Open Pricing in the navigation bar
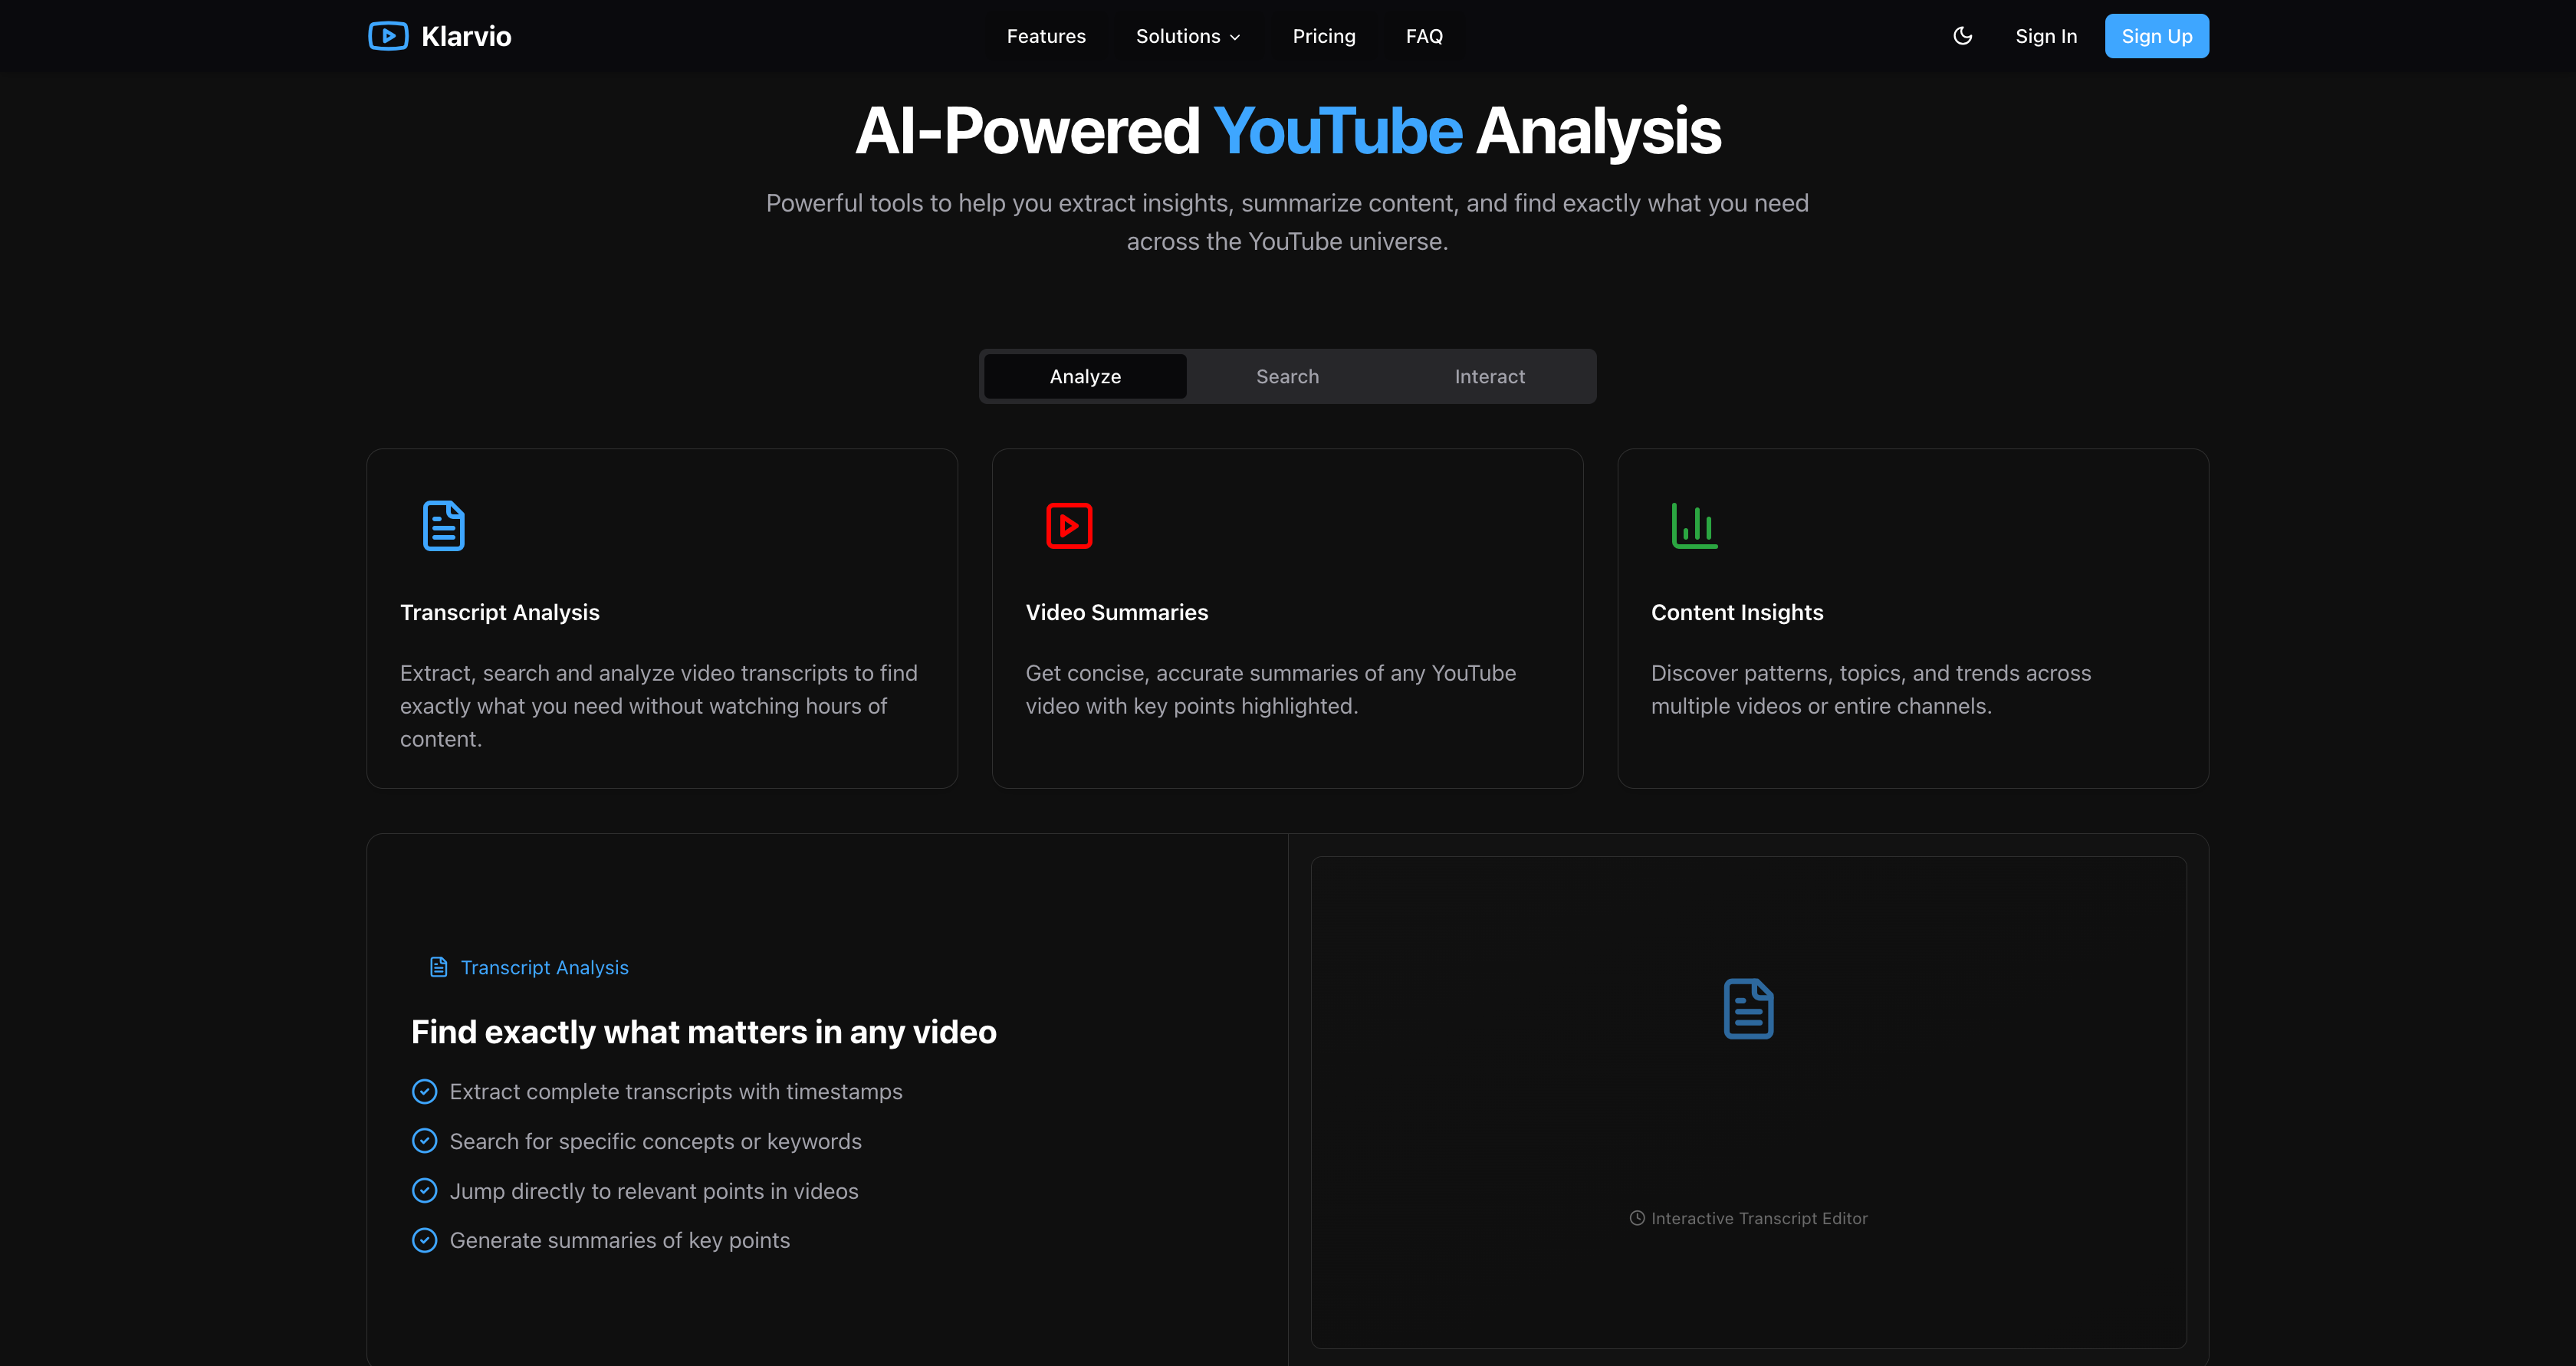 point(1323,36)
